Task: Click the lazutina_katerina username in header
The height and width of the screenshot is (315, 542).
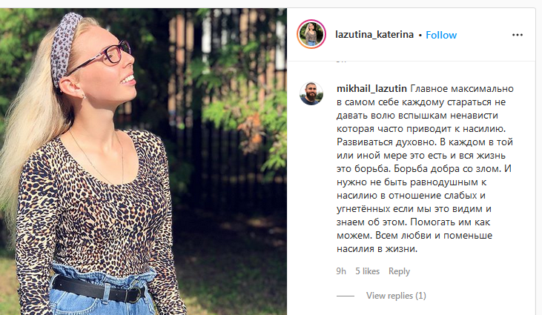Action: (374, 35)
